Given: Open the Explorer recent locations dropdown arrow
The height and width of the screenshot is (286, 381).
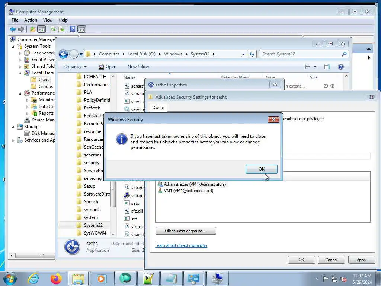Looking at the screenshot, I should [81, 54].
